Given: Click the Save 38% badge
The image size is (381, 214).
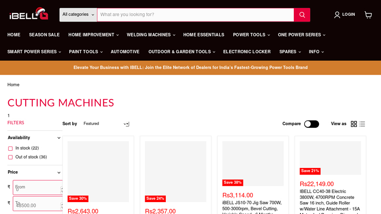Looking at the screenshot, I should (233, 183).
